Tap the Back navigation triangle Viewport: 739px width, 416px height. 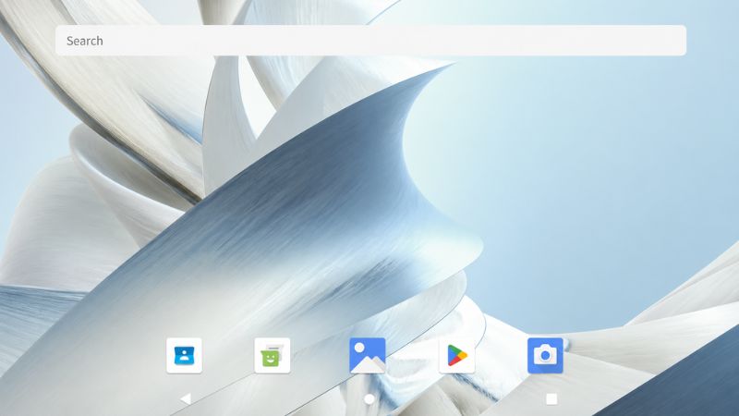point(186,399)
